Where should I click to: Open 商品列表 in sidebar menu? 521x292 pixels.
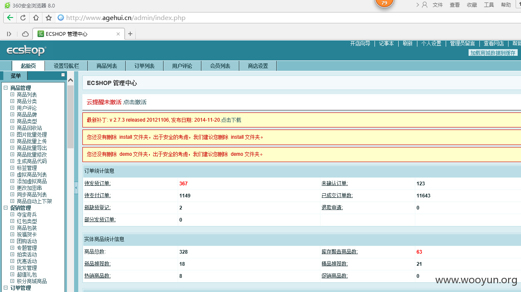pos(27,95)
